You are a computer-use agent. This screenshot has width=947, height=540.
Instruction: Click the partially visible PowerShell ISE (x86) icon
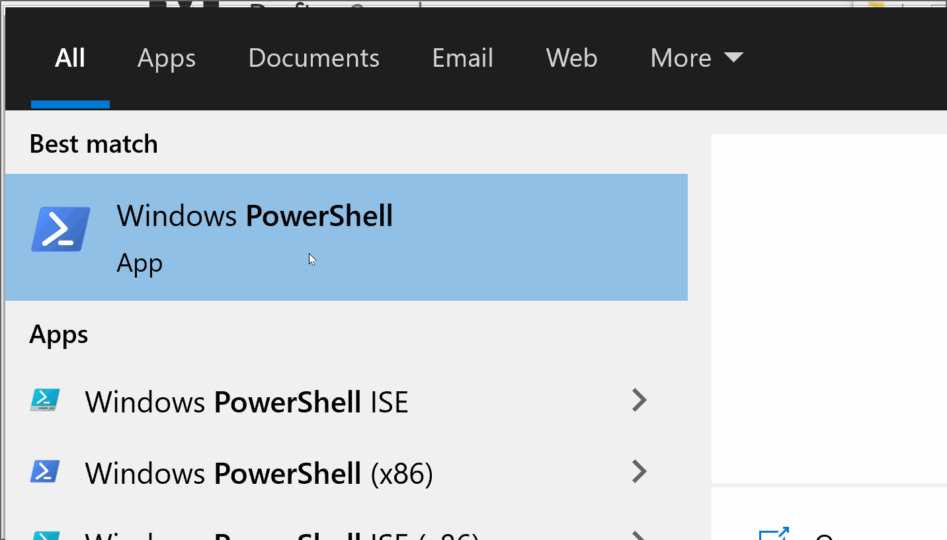[45, 535]
